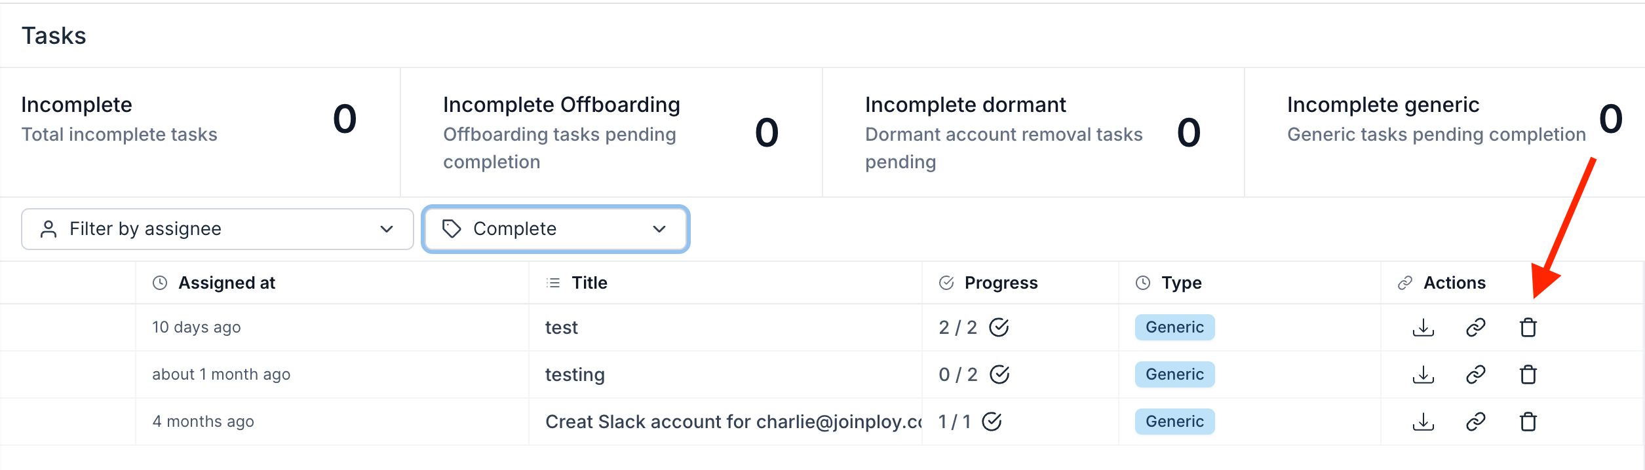
Task: Delete the 'test' task
Action: click(1528, 327)
